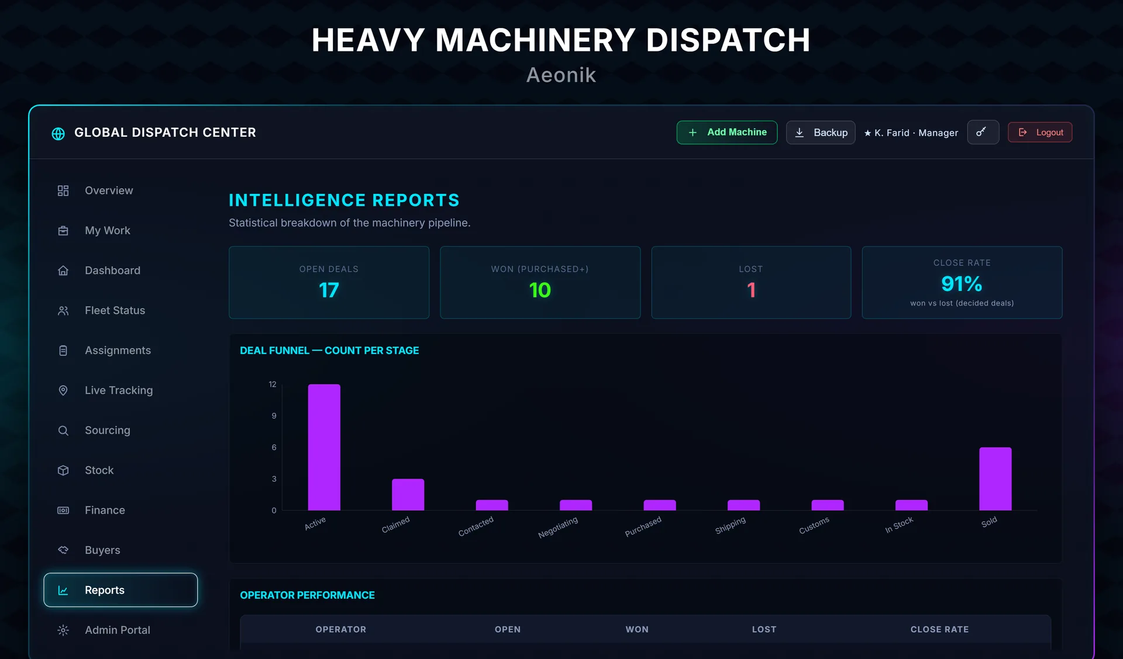Open the Sourcing page
The image size is (1123, 659).
(x=120, y=430)
